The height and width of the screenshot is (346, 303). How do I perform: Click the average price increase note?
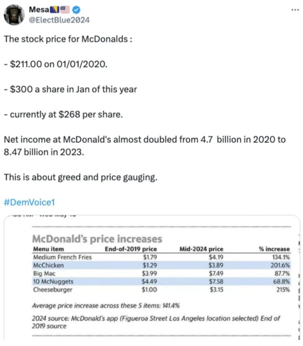[x=106, y=305]
